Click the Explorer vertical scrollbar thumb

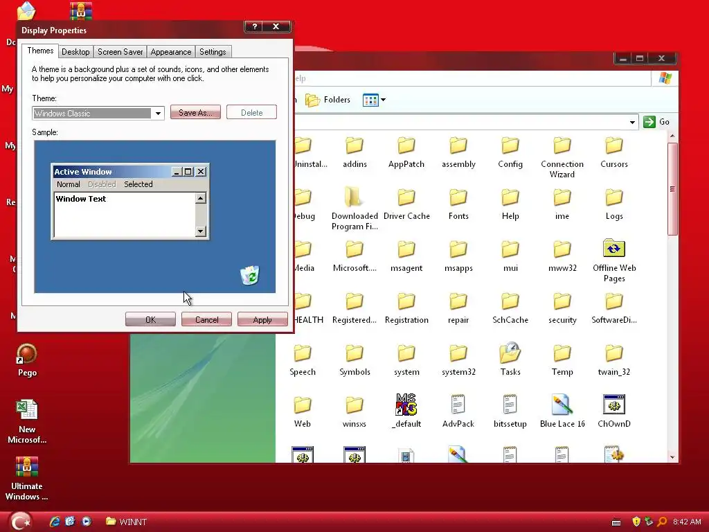click(x=672, y=188)
